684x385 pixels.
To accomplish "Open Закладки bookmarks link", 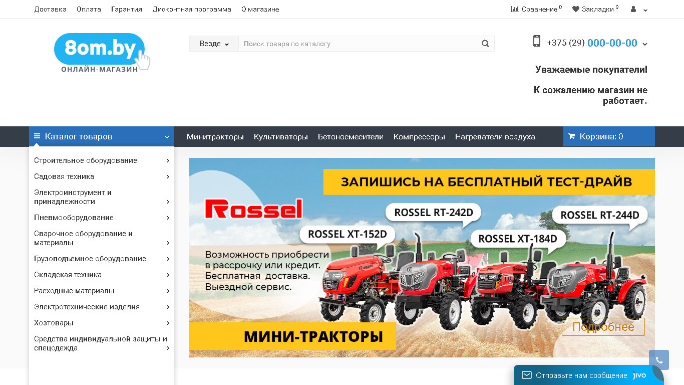I will (595, 9).
